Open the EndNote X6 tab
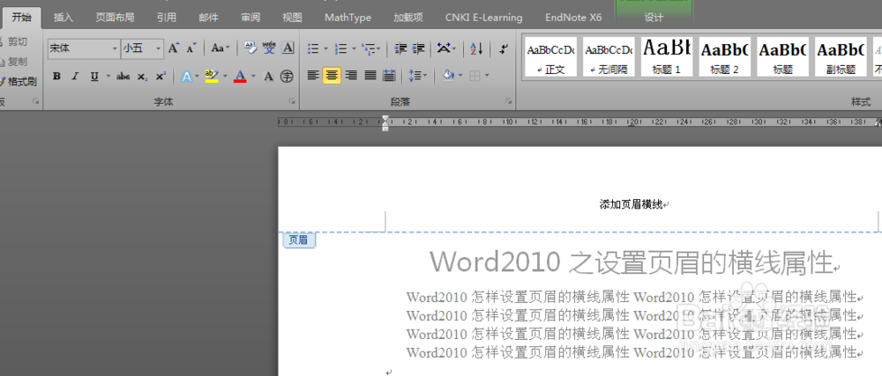Viewport: 882px width, 376px height. (573, 18)
